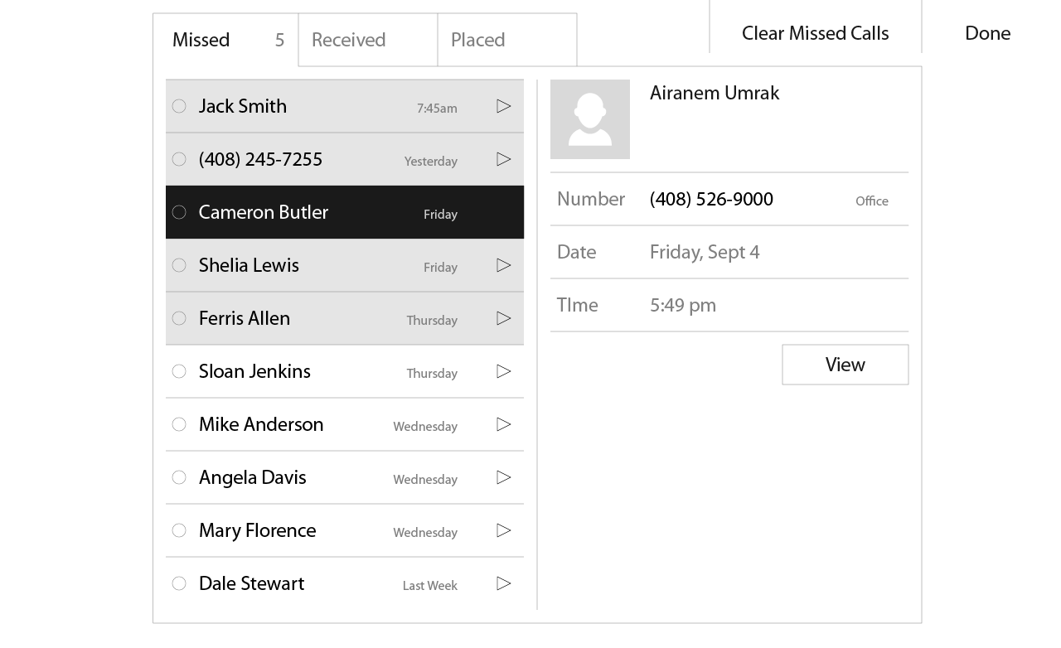
Task: Show Sloan Jenkins details via arrow
Action: tap(504, 371)
